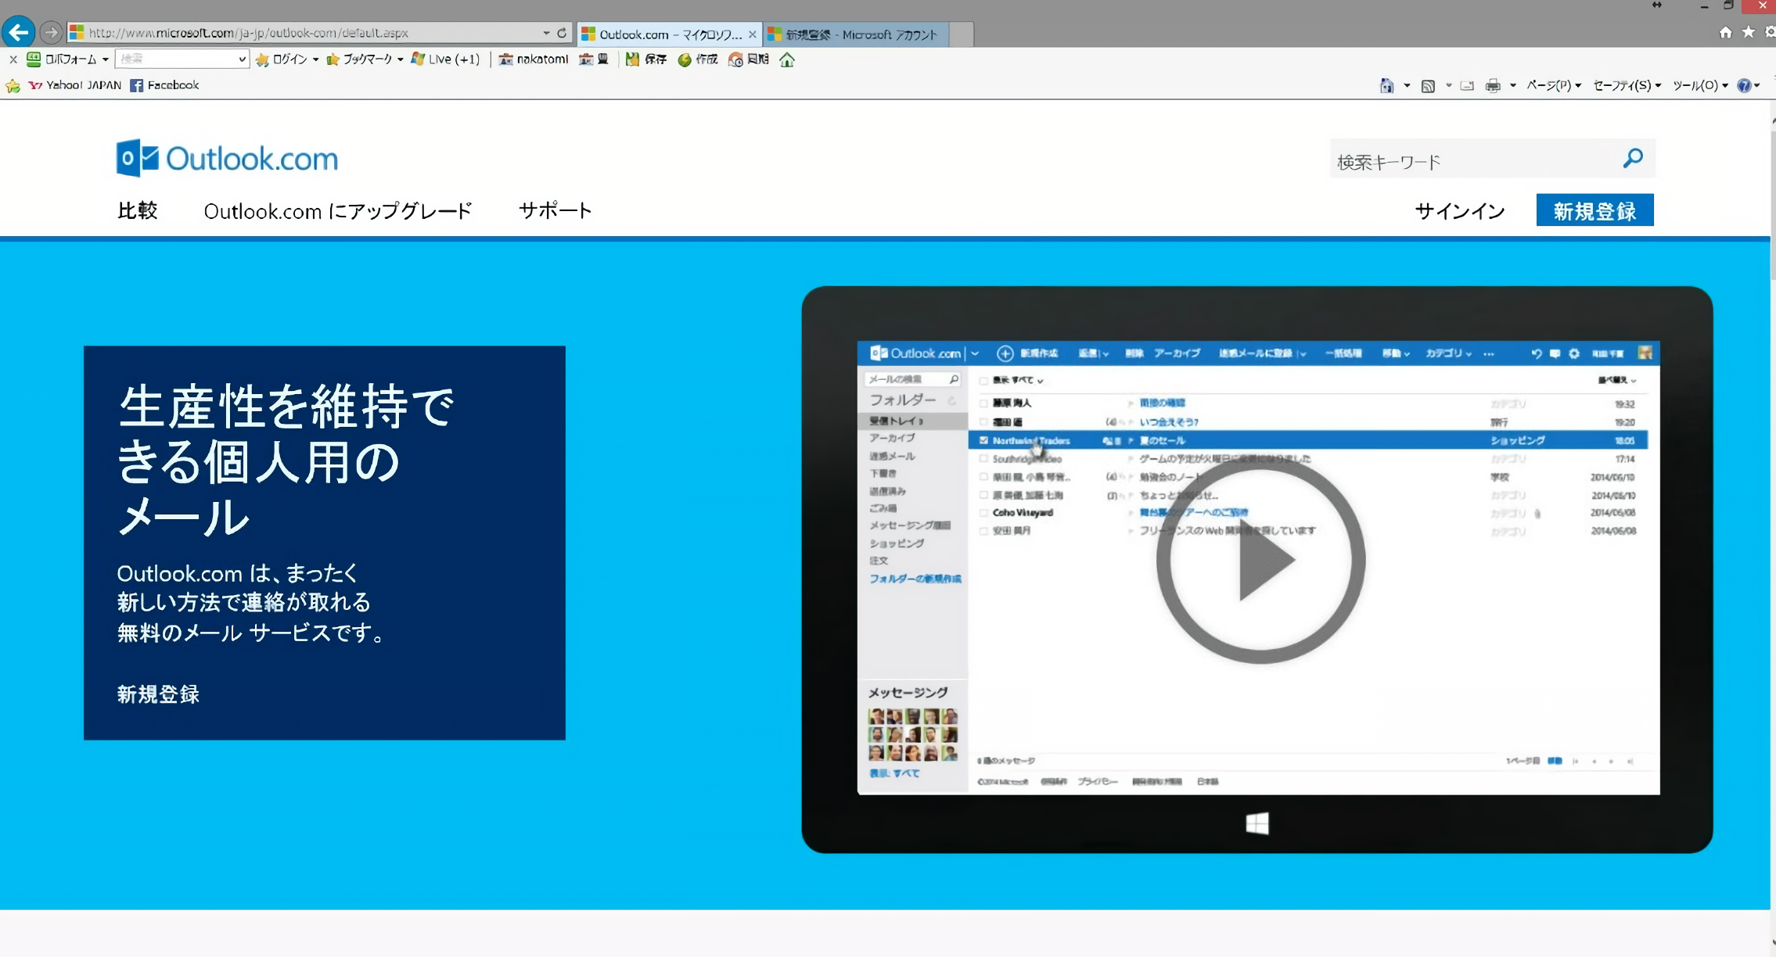Click the double-arrow resize icon in title bar
Image resolution: width=1776 pixels, height=957 pixels.
[x=1656, y=5]
